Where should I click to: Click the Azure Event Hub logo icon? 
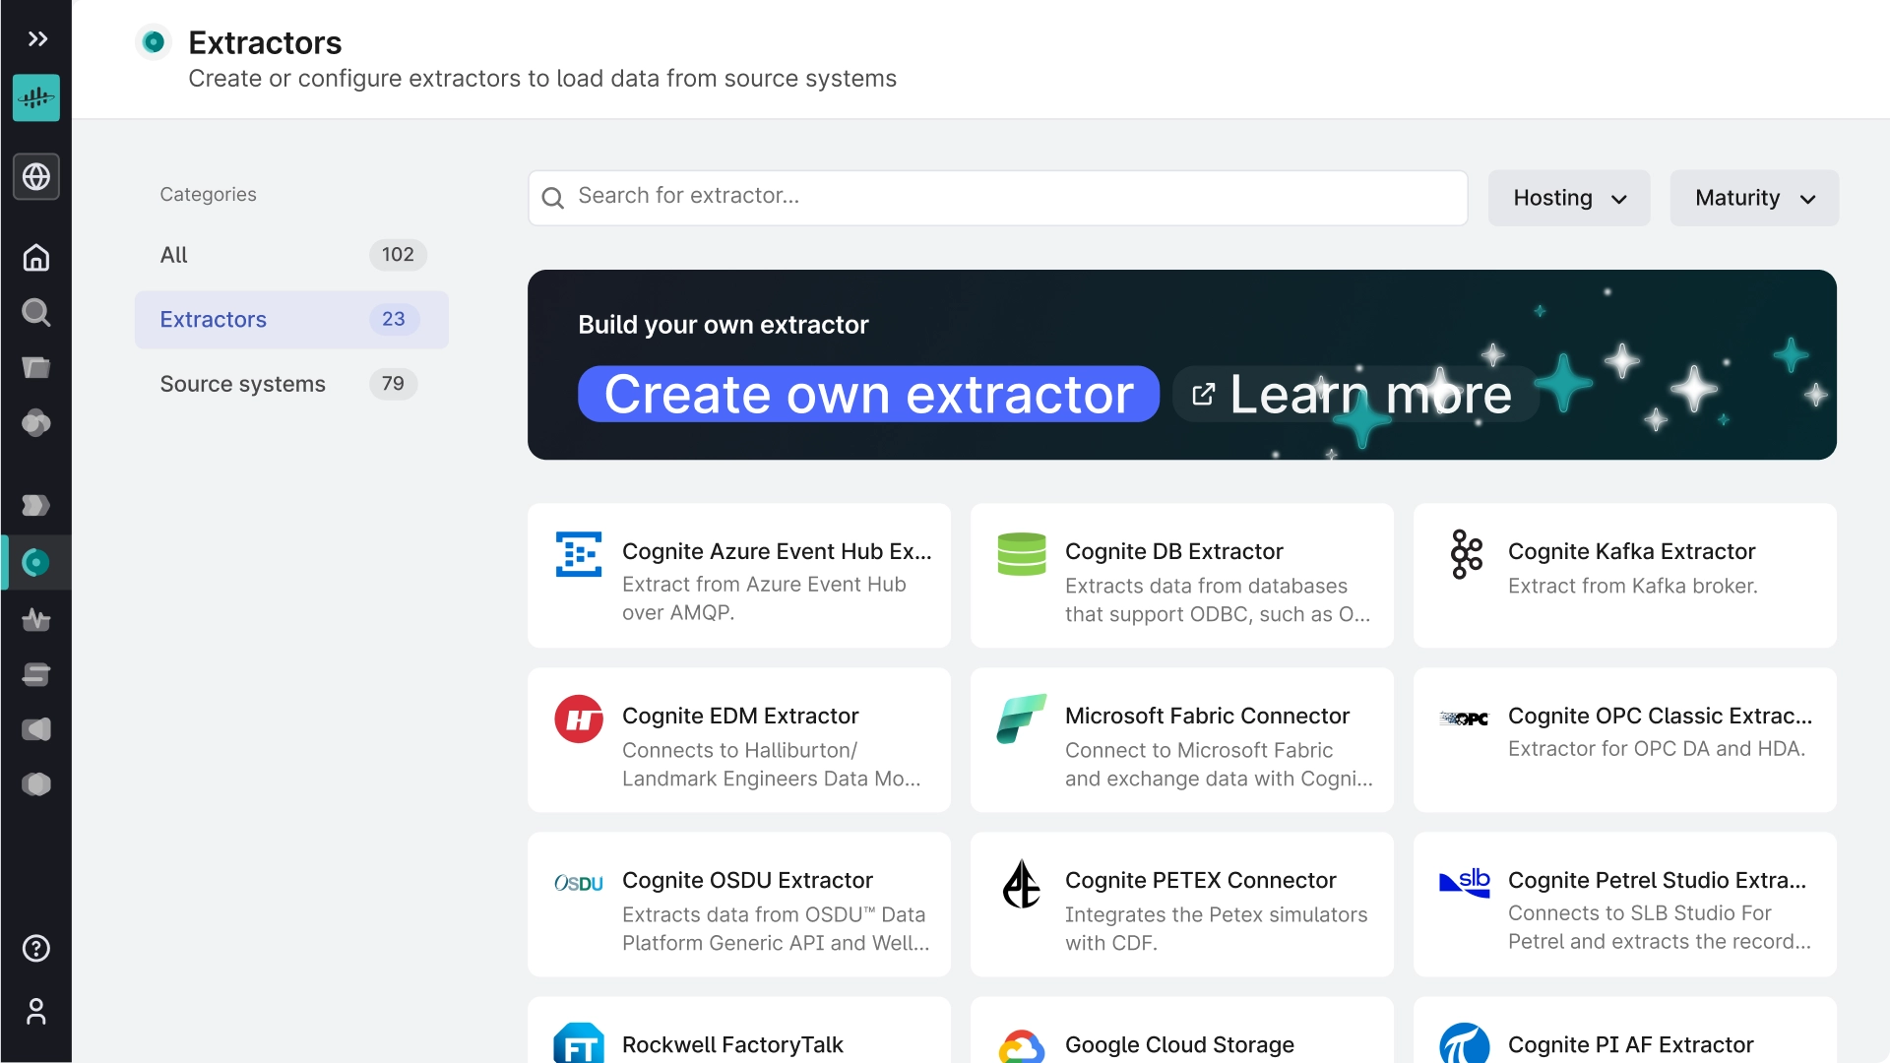579,554
